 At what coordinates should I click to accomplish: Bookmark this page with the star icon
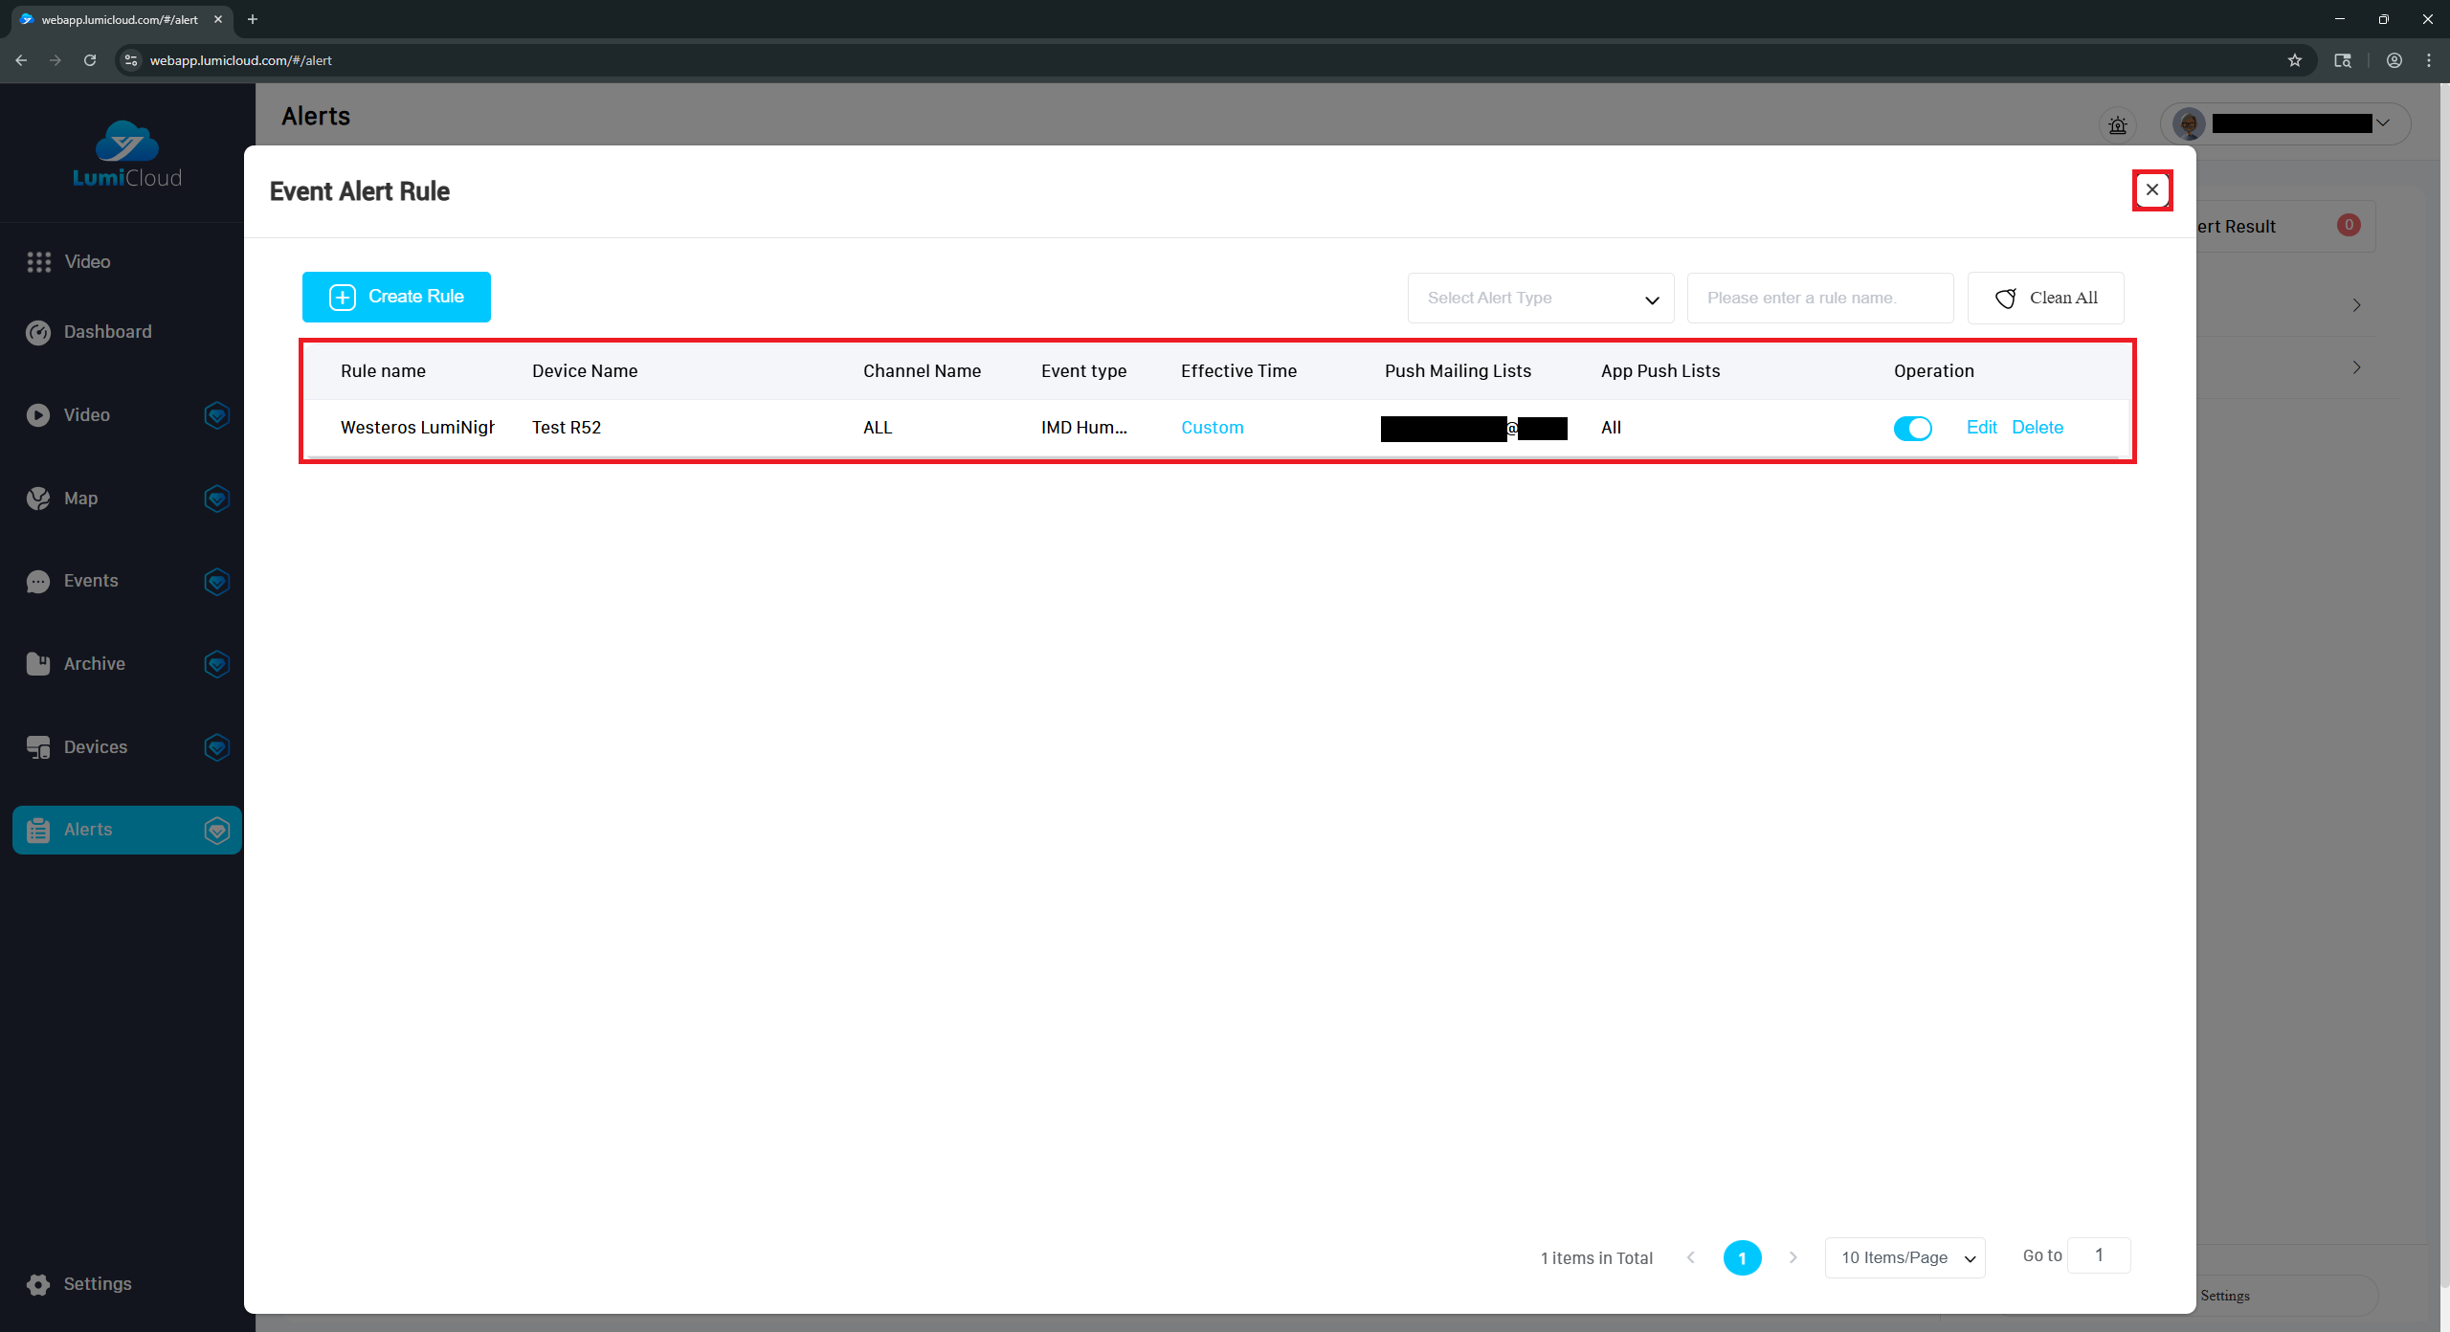[x=2294, y=60]
